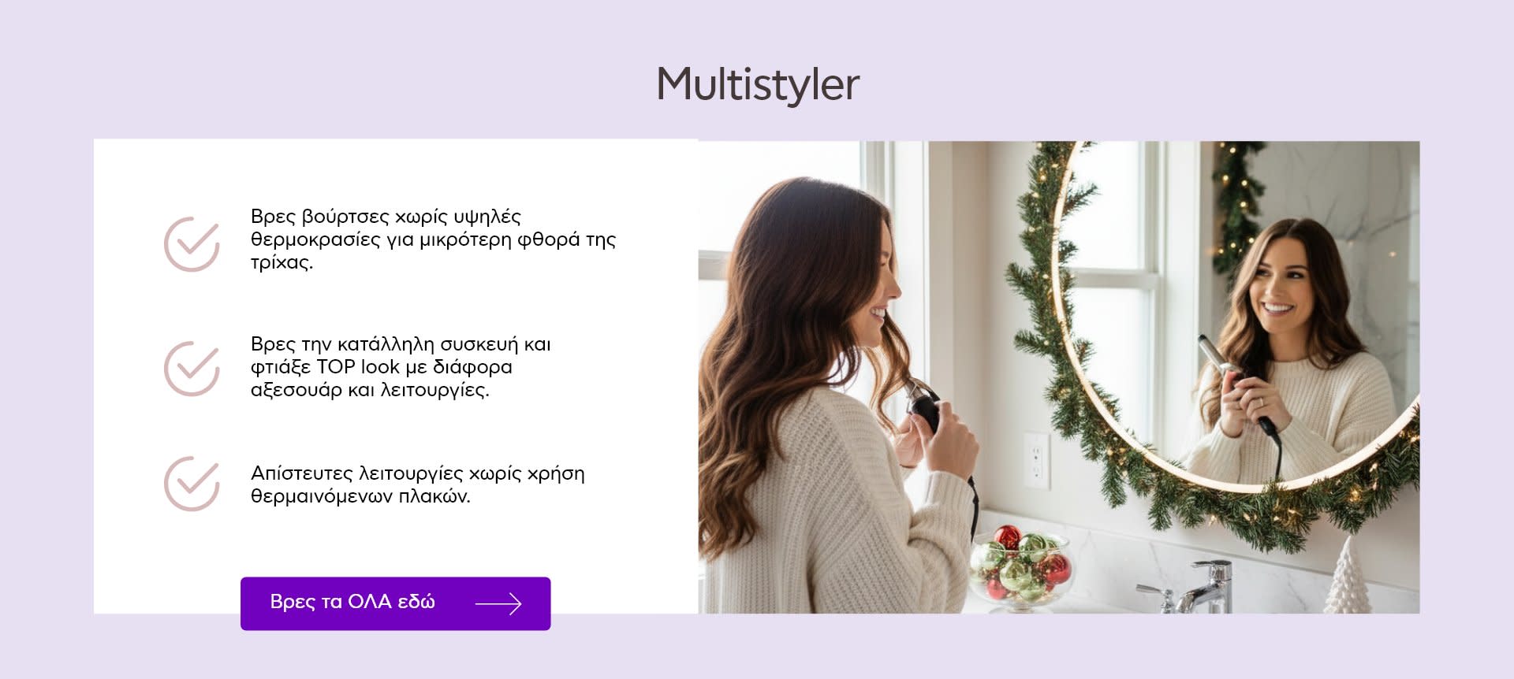The image size is (1514, 679).
Task: Click the checkmark icon beside 'Βρες βούρτσες' text
Action: [192, 244]
